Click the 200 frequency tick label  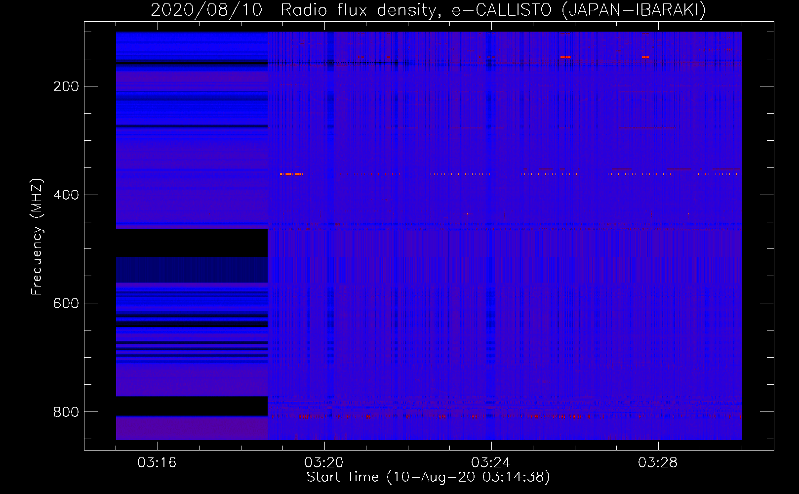point(66,86)
